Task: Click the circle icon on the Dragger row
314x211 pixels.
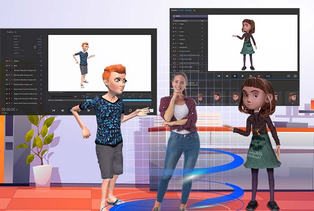Action: point(202,24)
